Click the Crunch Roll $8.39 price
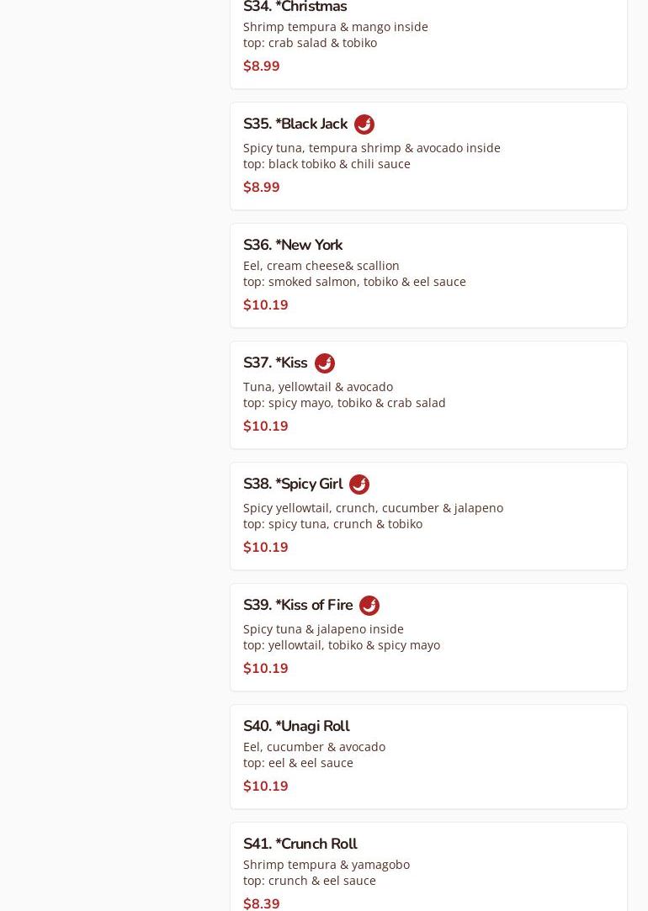 262,903
